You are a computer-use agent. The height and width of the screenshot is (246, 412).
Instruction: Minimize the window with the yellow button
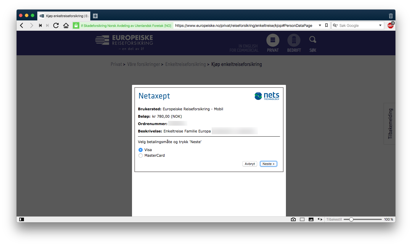coord(27,15)
